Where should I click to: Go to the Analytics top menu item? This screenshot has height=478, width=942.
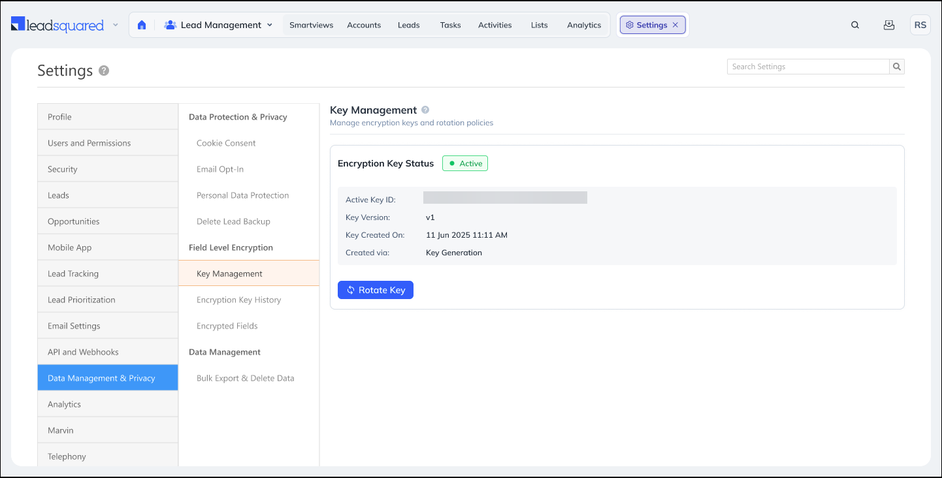(583, 25)
